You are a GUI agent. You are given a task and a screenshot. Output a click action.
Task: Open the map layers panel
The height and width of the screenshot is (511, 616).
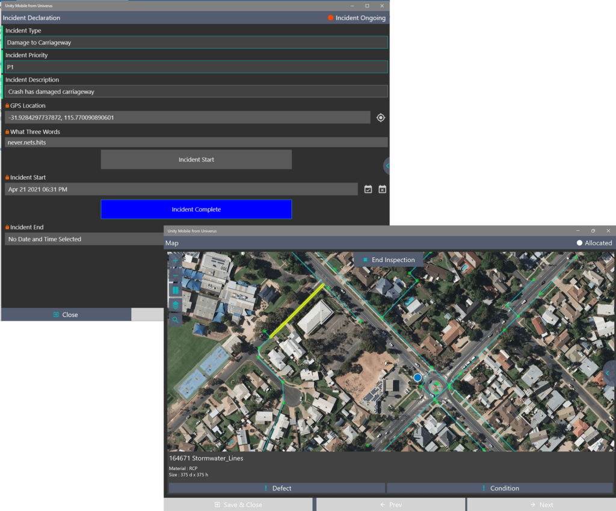point(175,305)
